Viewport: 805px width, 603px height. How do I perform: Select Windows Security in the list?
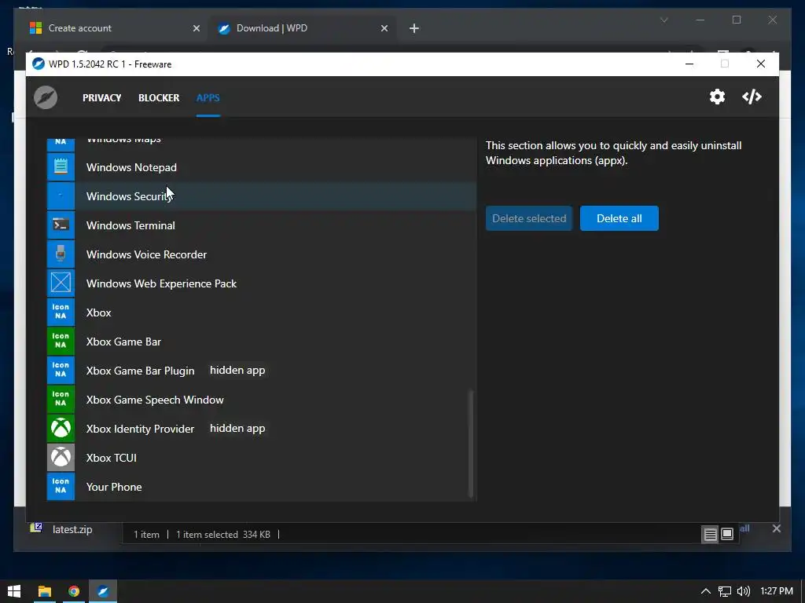tap(262, 196)
